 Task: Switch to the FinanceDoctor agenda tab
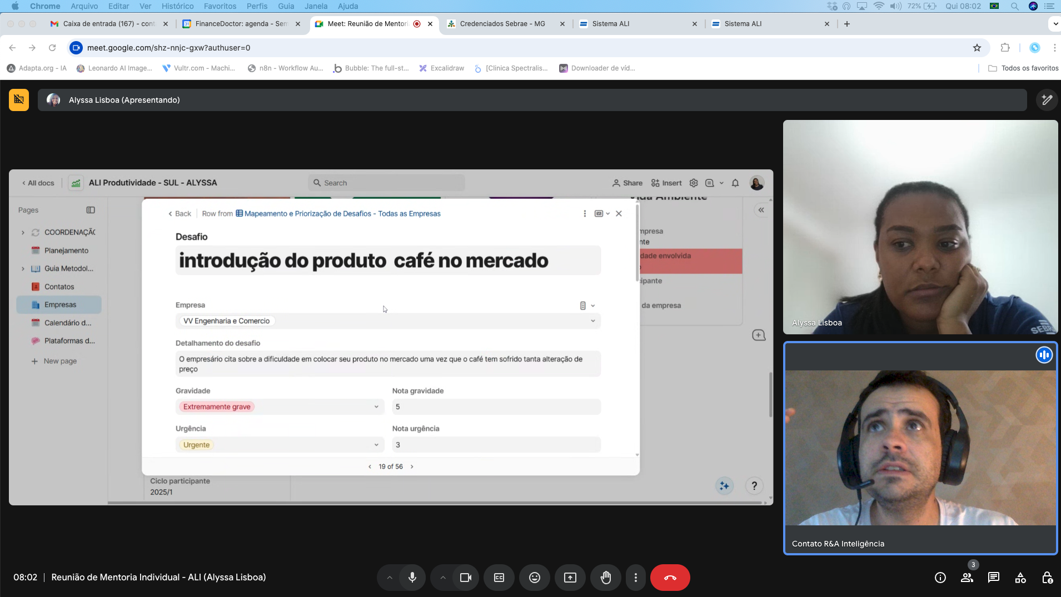click(x=241, y=24)
